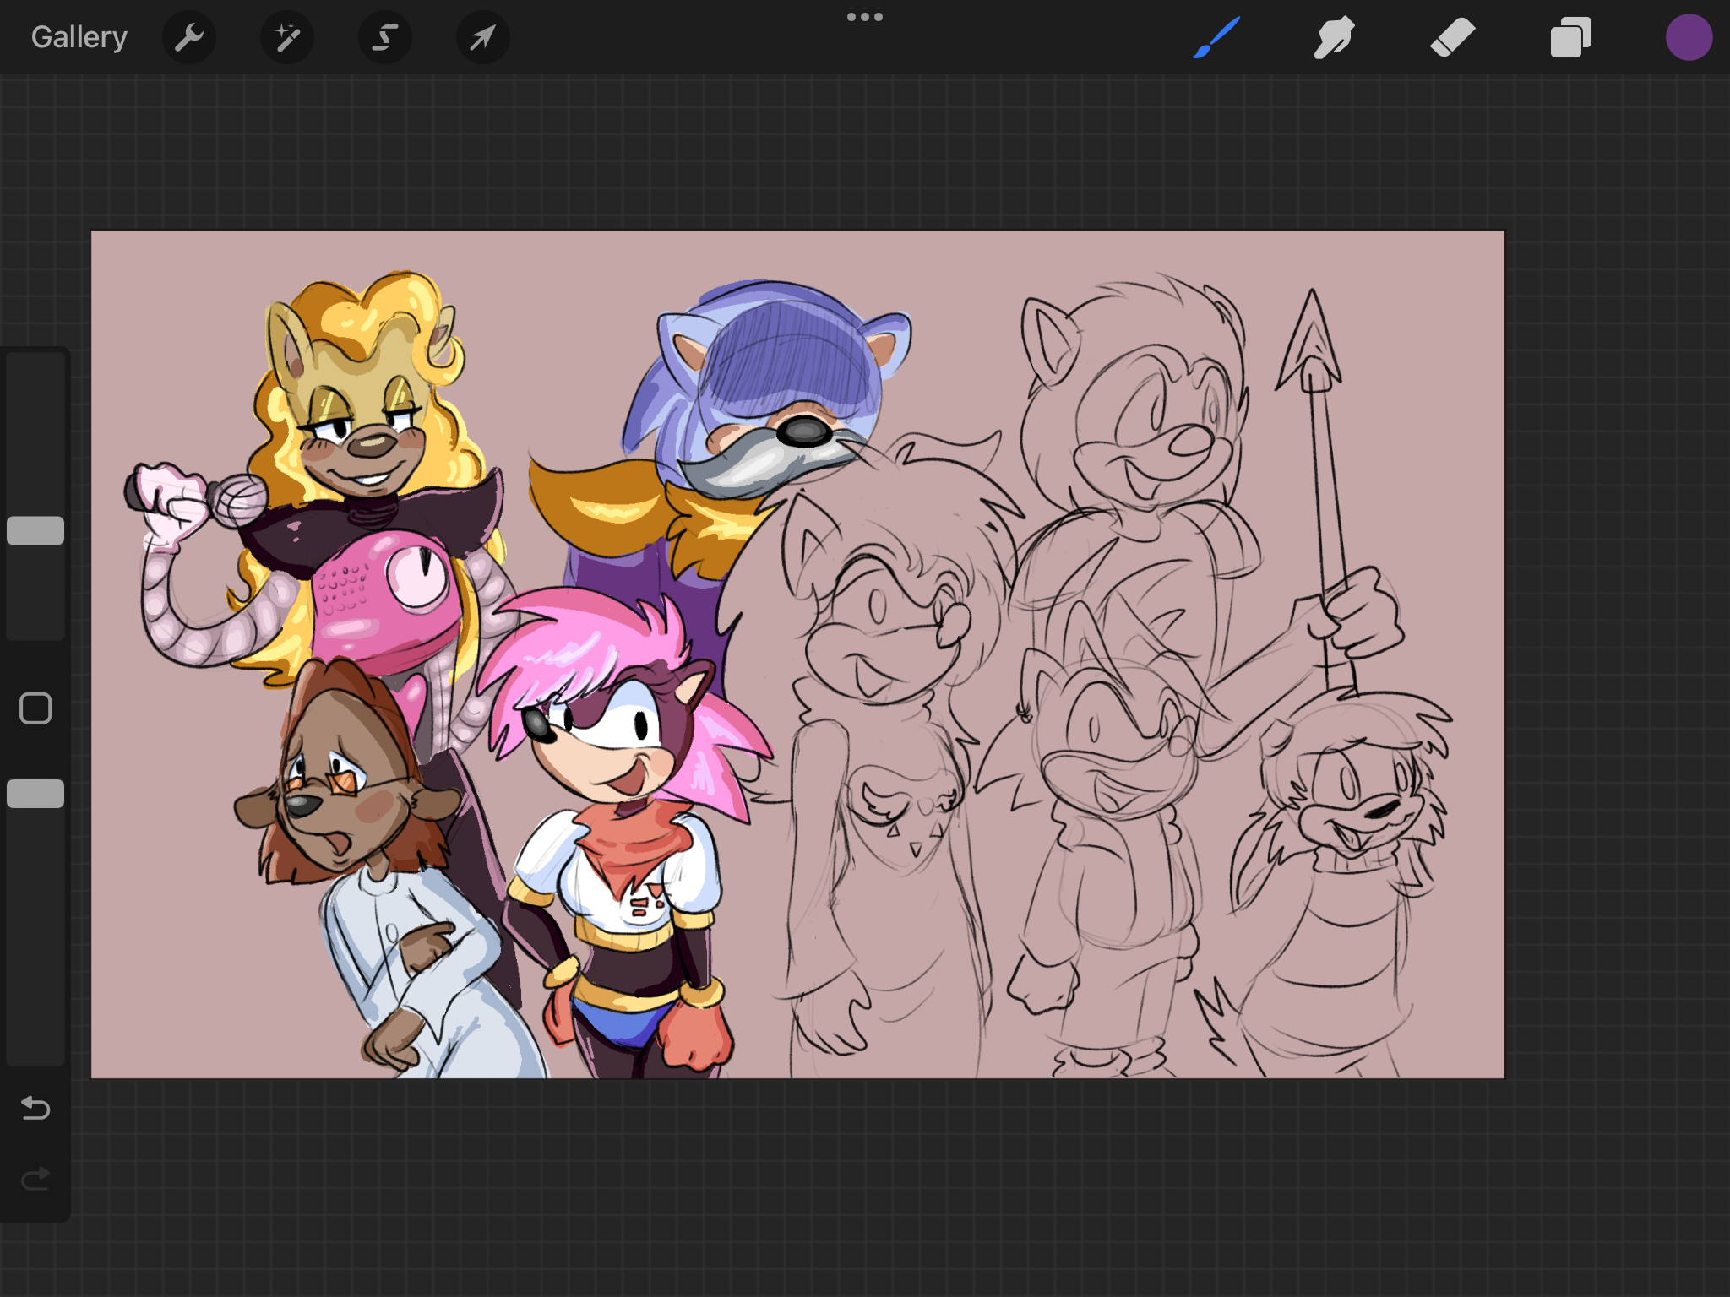Click the brush opacity slider handle
Screen dimensions: 1730x1297
tap(35, 794)
